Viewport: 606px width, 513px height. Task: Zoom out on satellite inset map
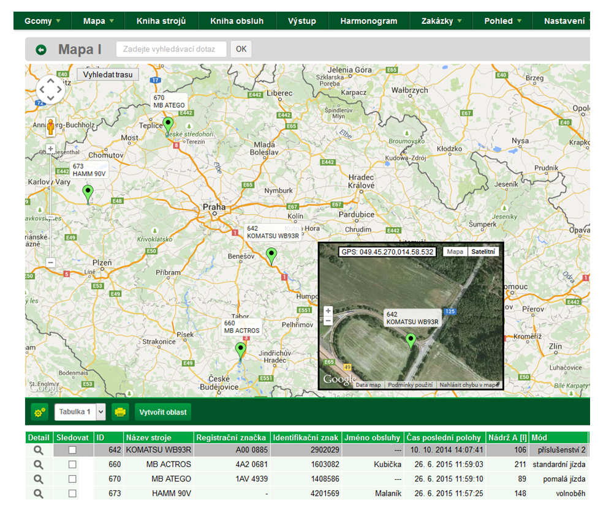pos(328,320)
